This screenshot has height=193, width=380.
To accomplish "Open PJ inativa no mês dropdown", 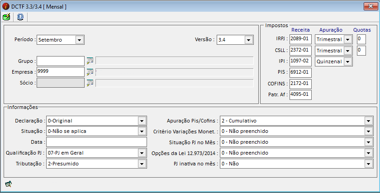I will (x=368, y=164).
